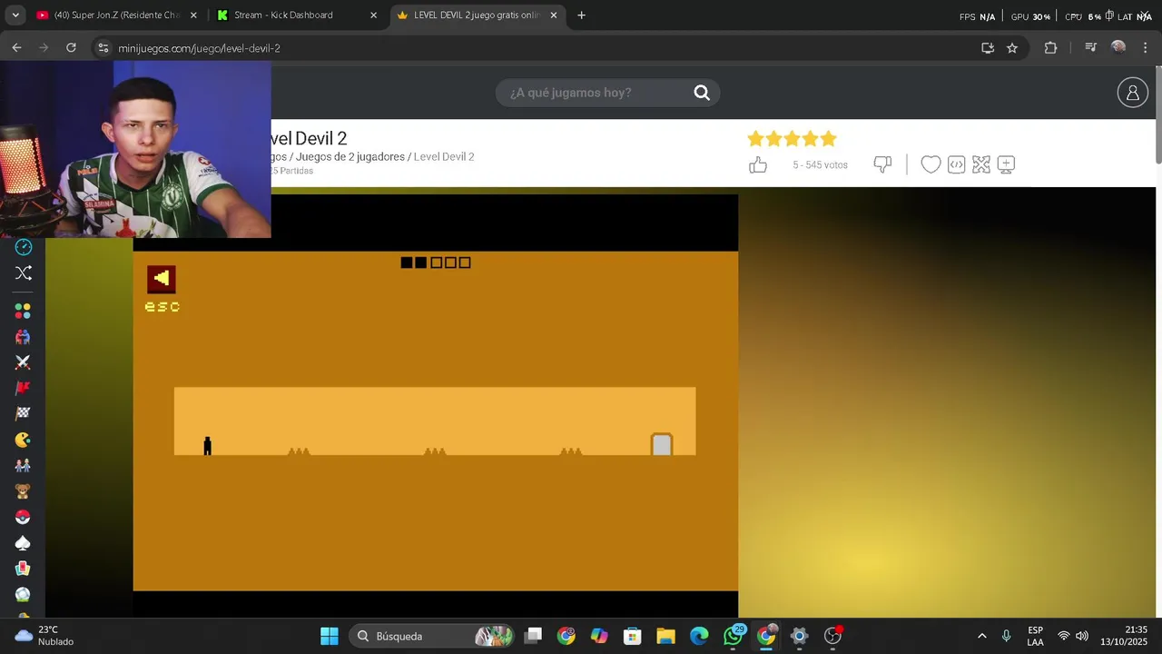The height and width of the screenshot is (654, 1162).
Task: Open the recent games clock icon in the sidebar
Action: tap(24, 247)
